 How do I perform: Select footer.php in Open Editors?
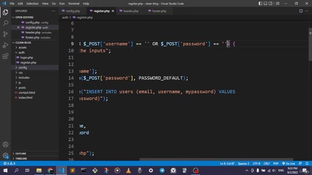35,37
